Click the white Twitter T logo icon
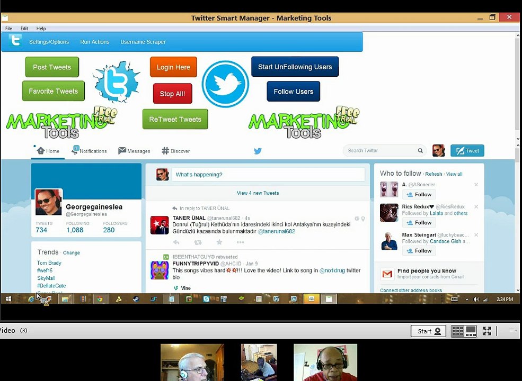This screenshot has height=381, width=522. 15,41
